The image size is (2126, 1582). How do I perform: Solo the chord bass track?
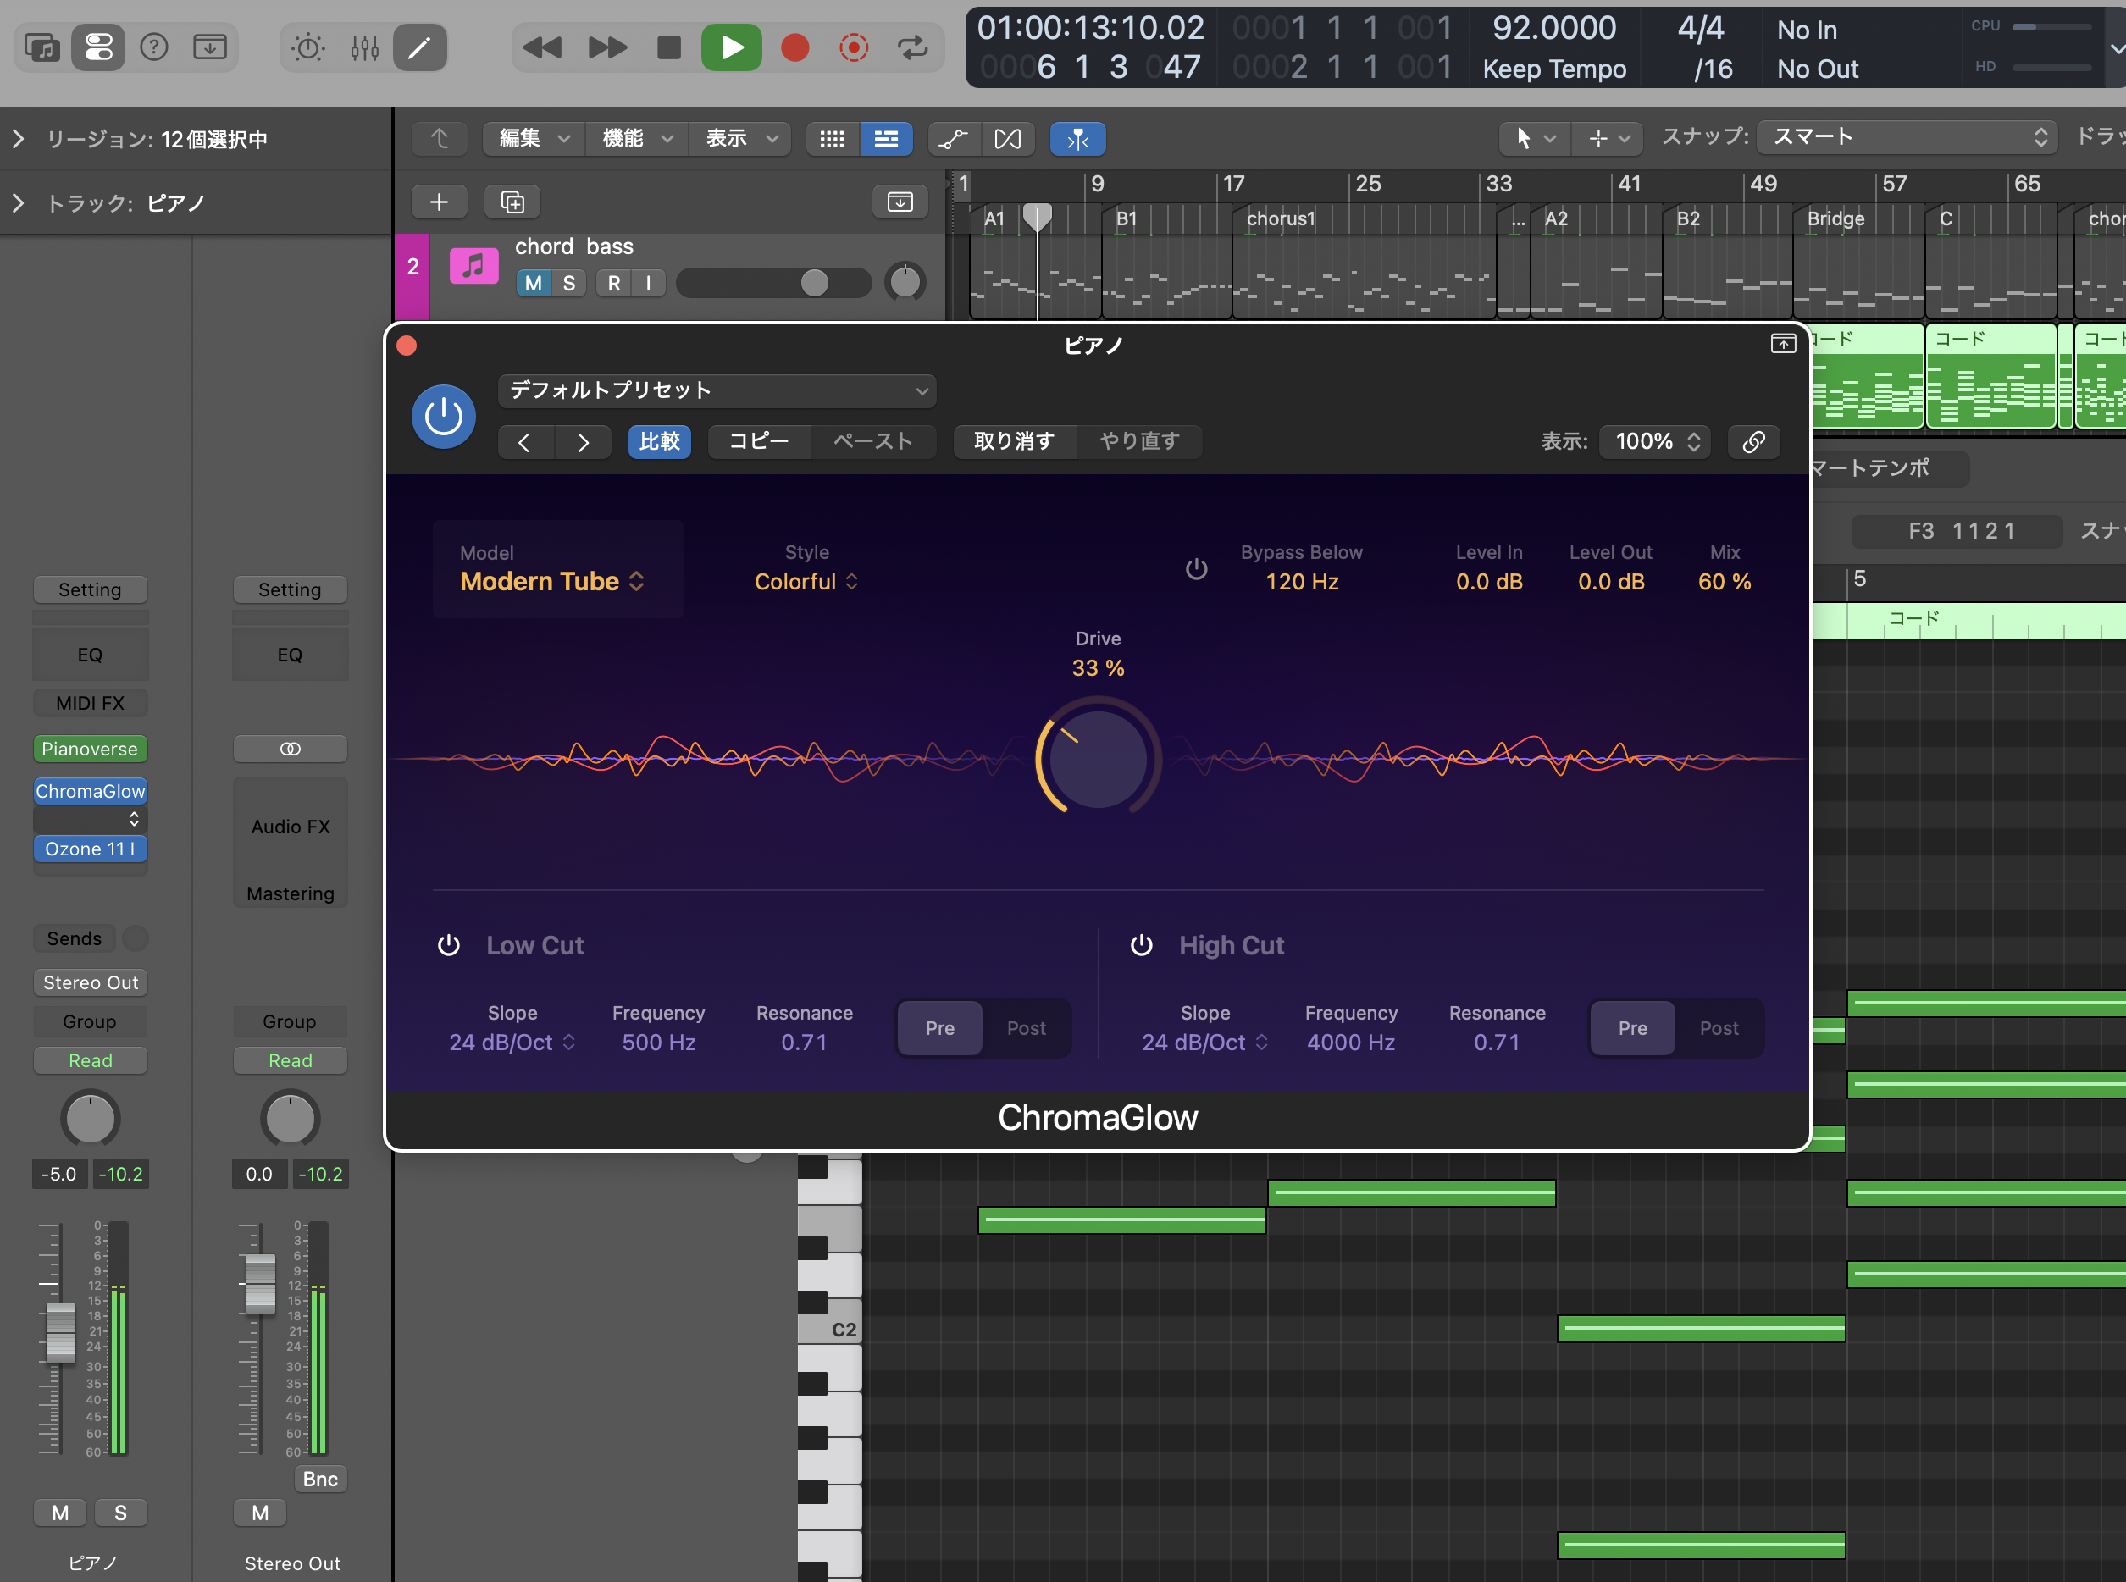[x=569, y=284]
